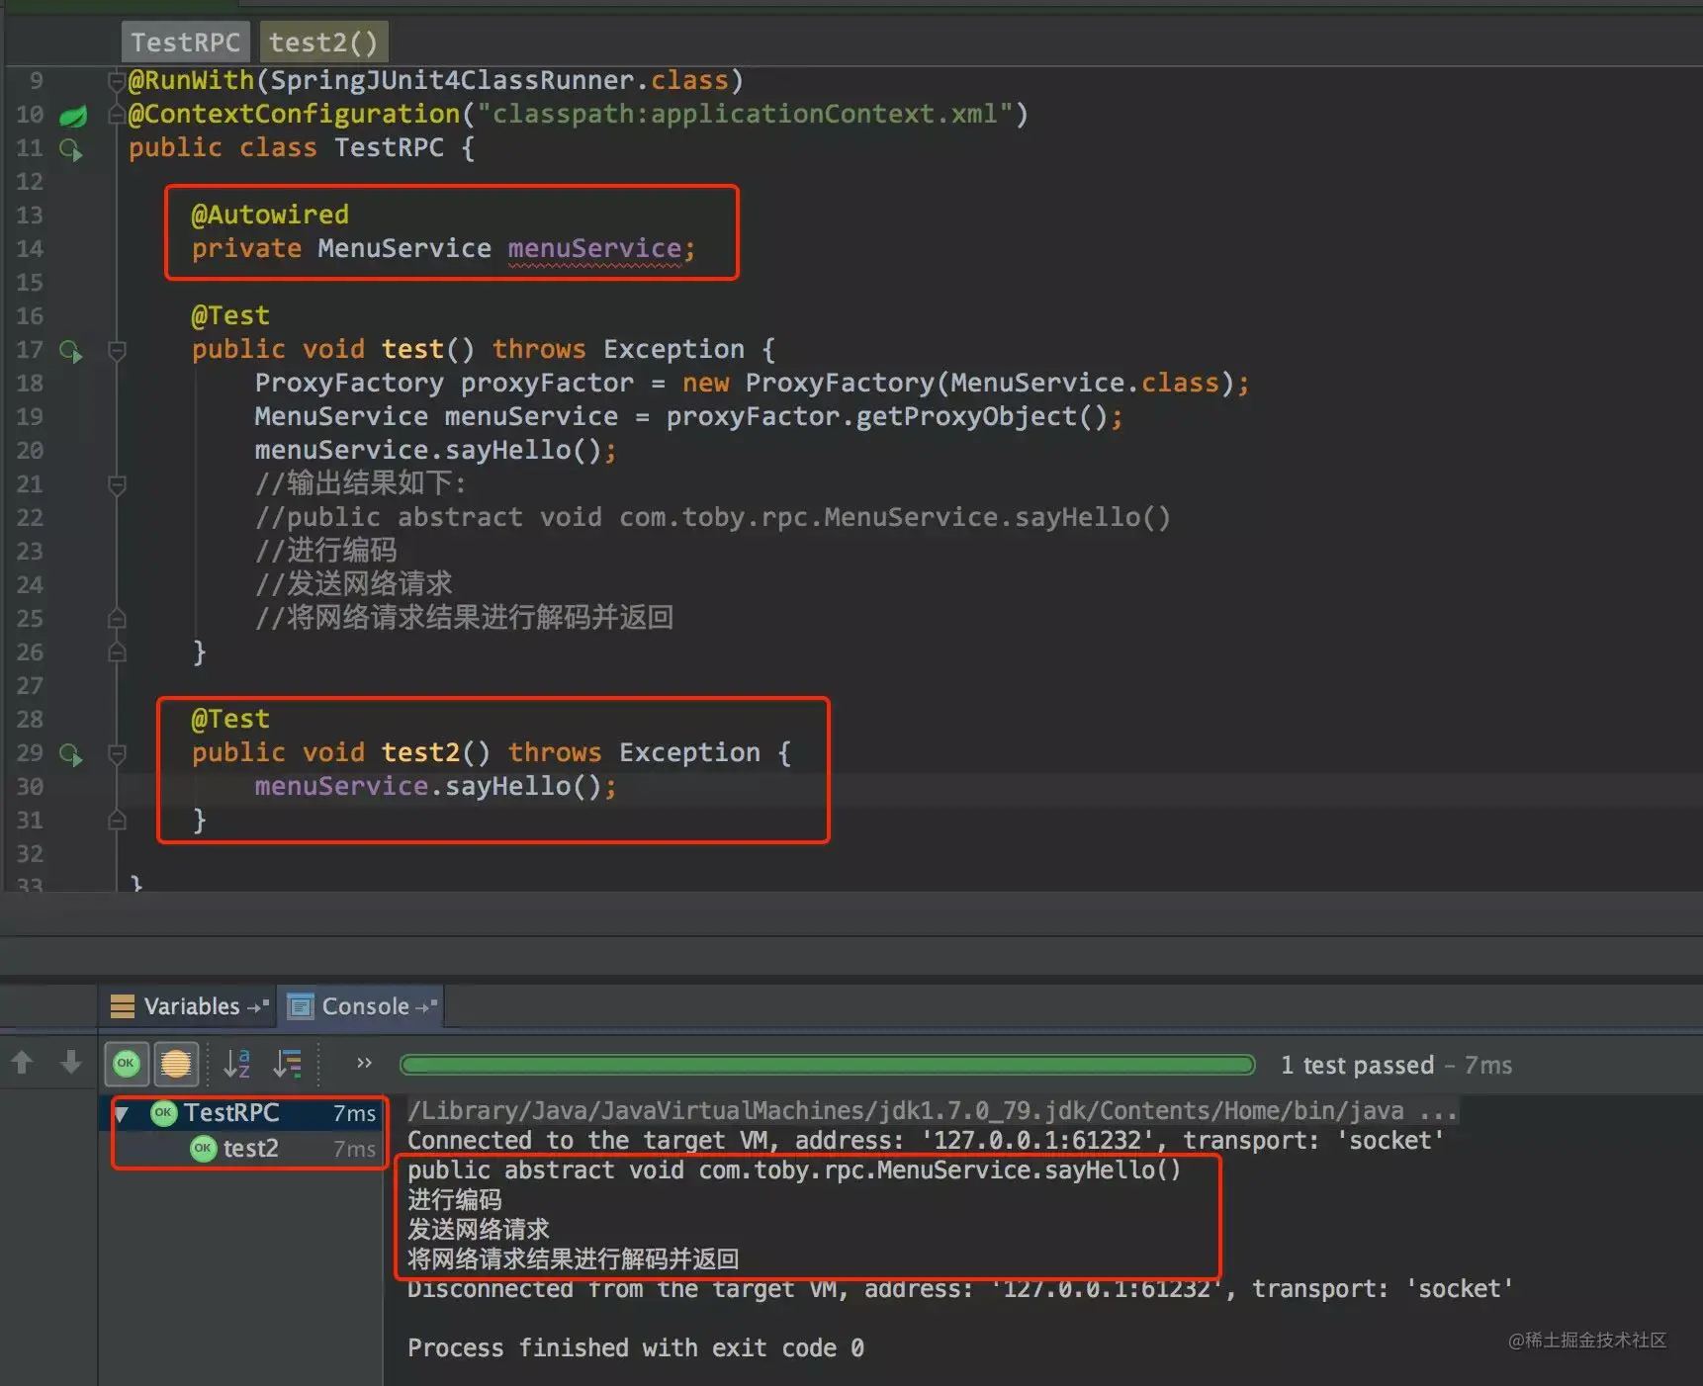Collapse the TestRPC tree node
Image resolution: width=1703 pixels, height=1386 pixels.
click(x=123, y=1114)
